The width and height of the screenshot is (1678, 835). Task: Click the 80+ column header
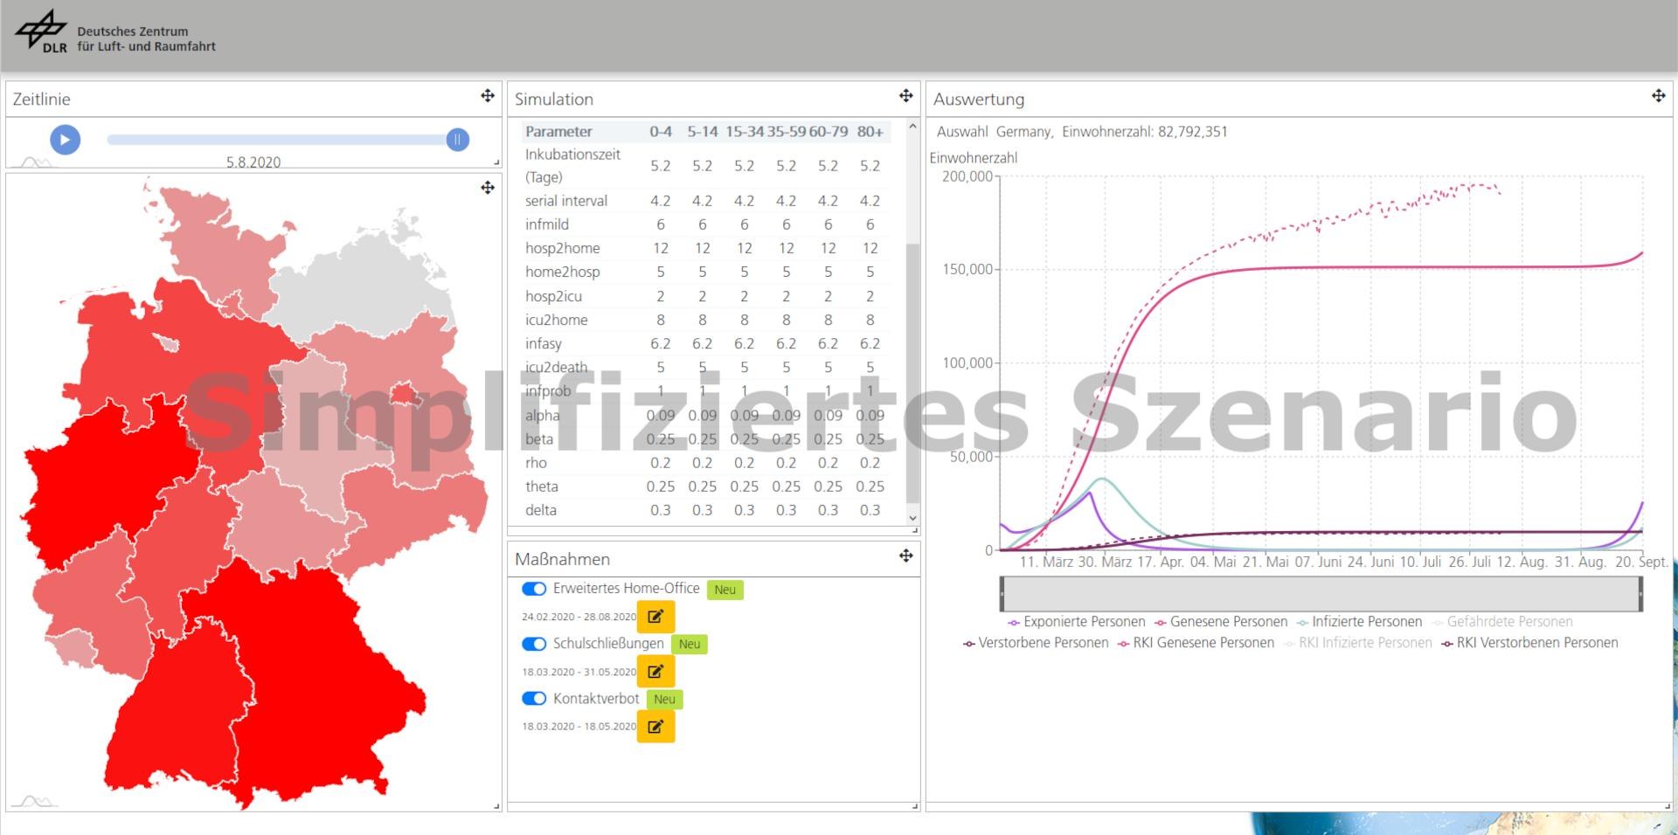coord(870,132)
